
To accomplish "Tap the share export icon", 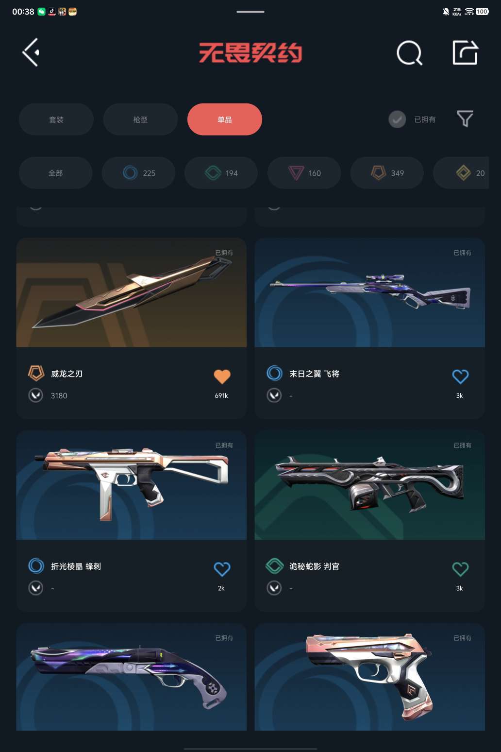I will 465,52.
